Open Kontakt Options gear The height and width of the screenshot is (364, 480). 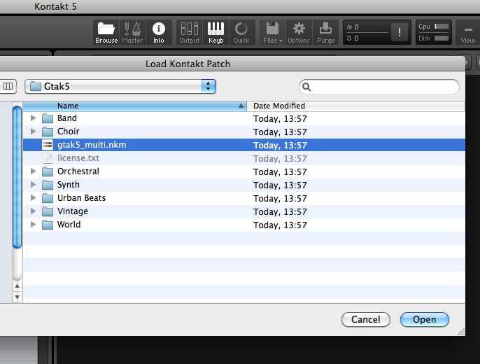click(299, 32)
